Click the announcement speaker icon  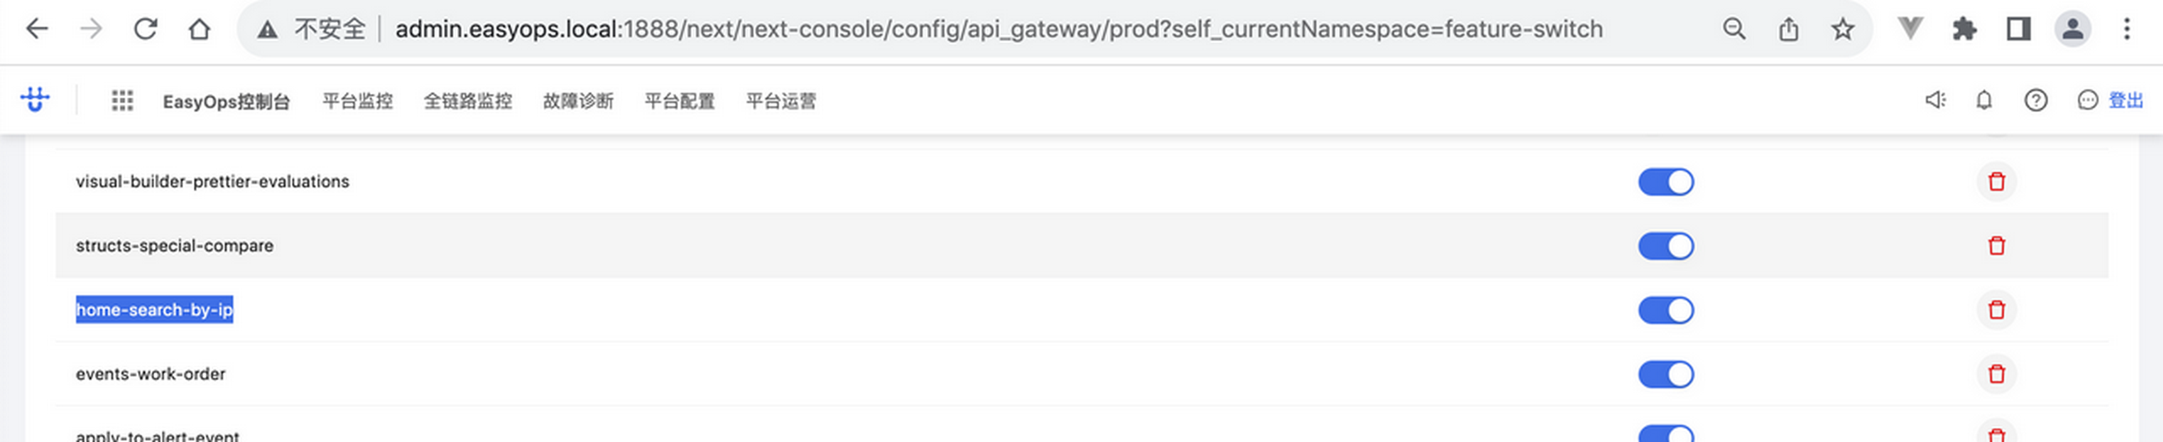(1934, 101)
